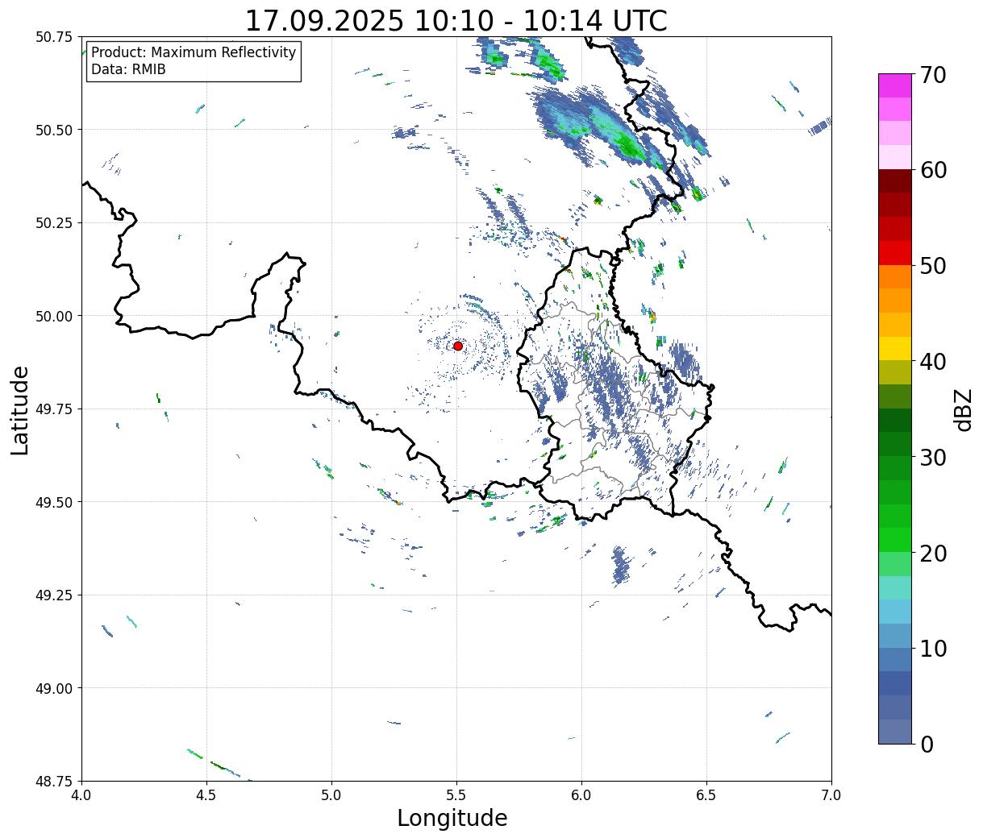Pick the dark red swatch just below 60 dBZ
Viewport: 983px width, 838px height.
click(x=895, y=180)
